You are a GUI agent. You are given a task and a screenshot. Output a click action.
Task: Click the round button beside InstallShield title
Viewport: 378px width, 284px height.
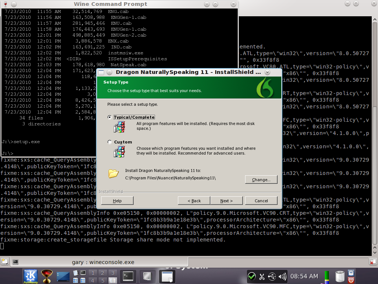coord(109,72)
